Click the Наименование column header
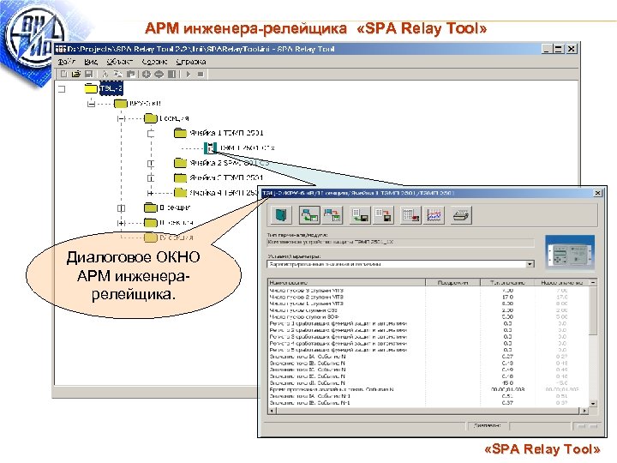This screenshot has height=463, width=617. coord(347,282)
